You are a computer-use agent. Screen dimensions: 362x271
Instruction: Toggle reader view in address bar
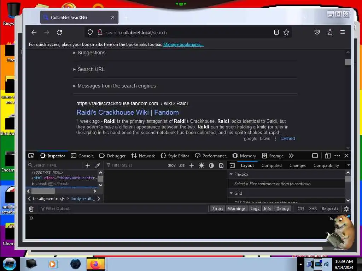pyautogui.click(x=276, y=32)
